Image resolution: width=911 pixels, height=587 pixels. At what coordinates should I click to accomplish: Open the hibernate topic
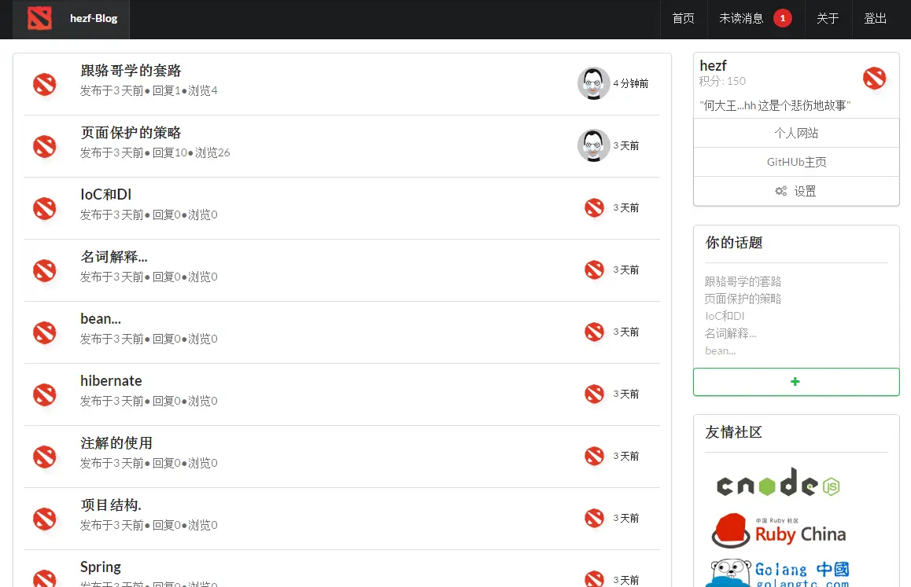[x=111, y=381]
